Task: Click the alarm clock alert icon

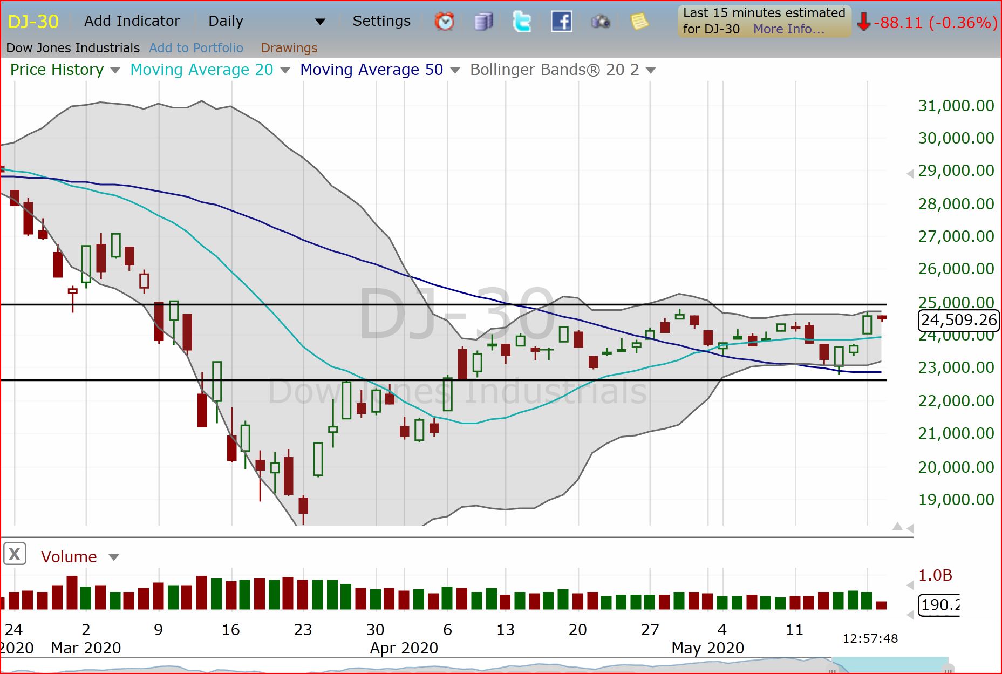Action: click(x=445, y=22)
